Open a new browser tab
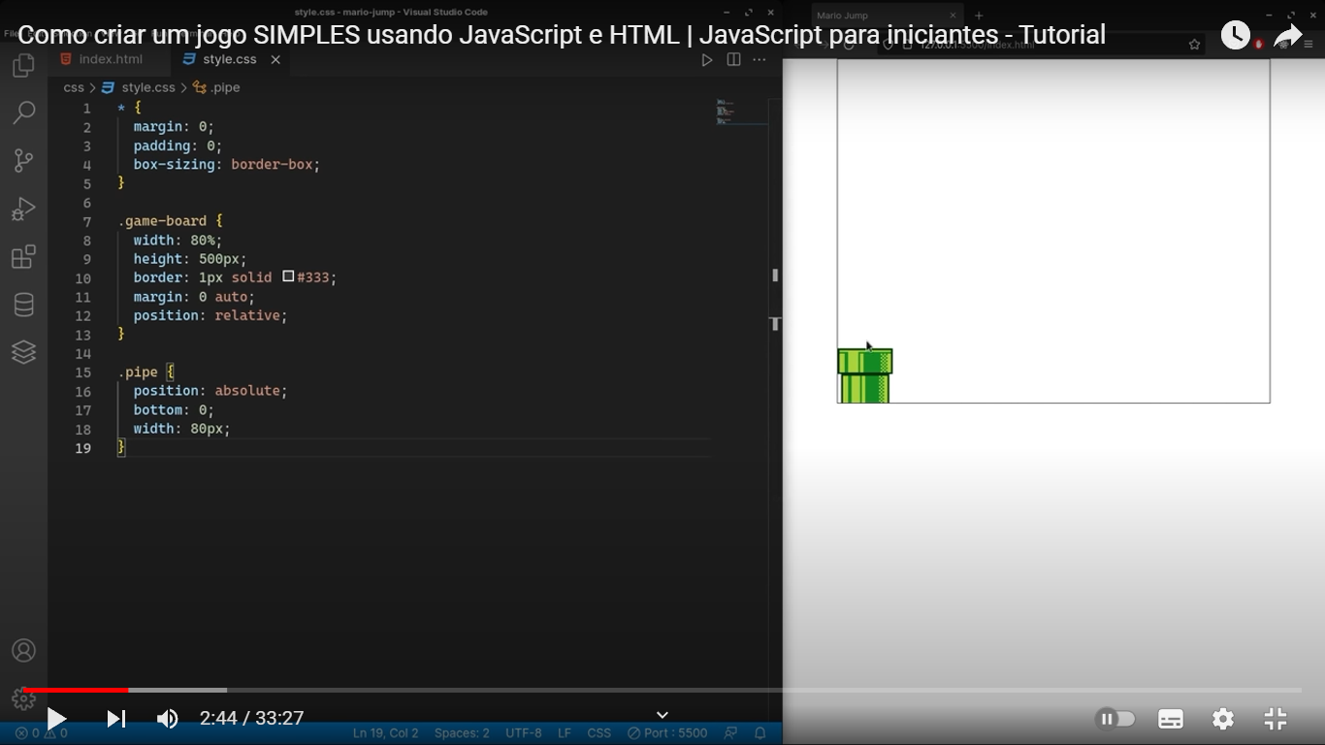This screenshot has height=745, width=1325. click(979, 16)
